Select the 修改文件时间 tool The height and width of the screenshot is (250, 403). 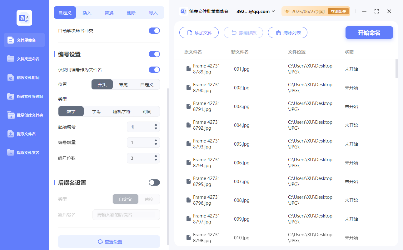click(24, 77)
